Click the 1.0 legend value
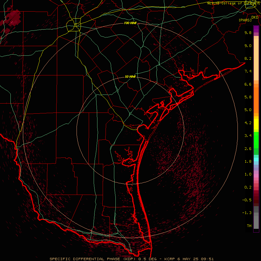Screen dimensions: 261x261 [x=248, y=174]
